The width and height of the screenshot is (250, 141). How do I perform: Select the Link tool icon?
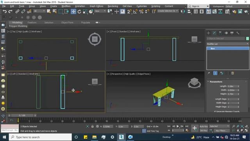click(17, 11)
